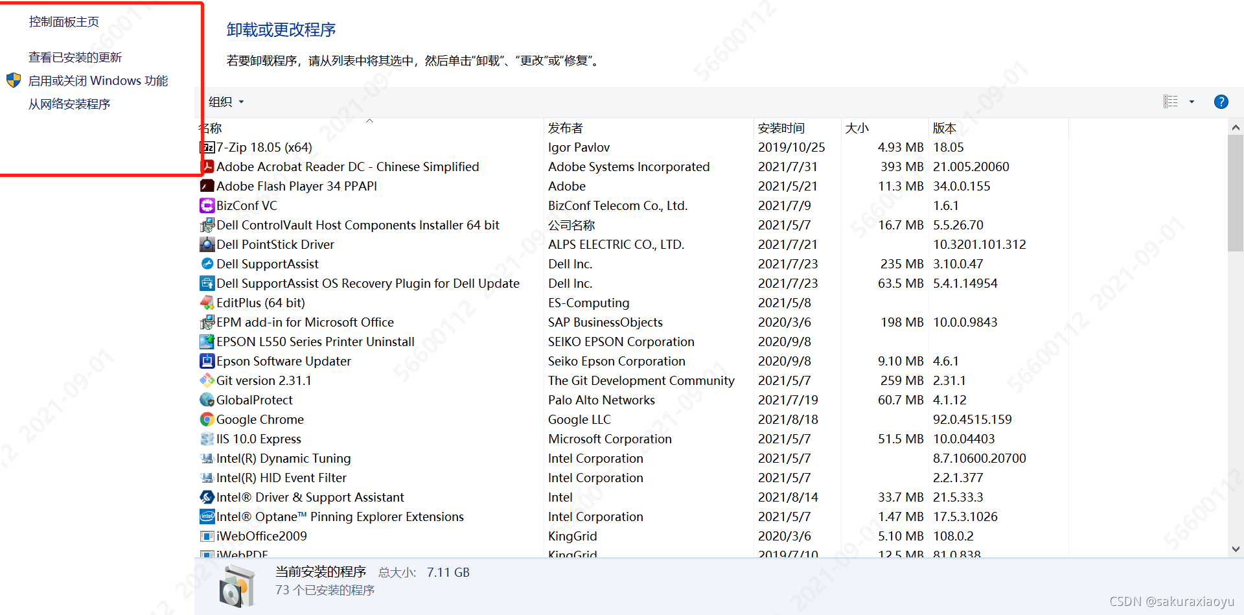The height and width of the screenshot is (615, 1244).
Task: Click the Dell PointStick Driver icon
Action: 207,245
